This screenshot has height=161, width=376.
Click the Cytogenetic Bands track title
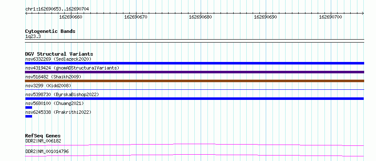[x=50, y=31]
